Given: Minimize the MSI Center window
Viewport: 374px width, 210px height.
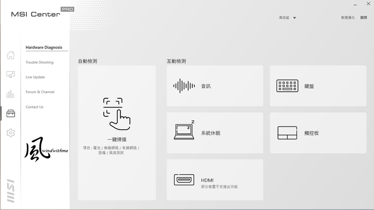Looking at the screenshot, I should pyautogui.click(x=355, y=5).
